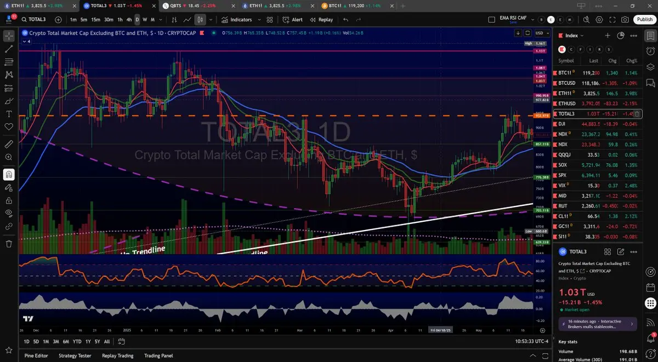Expand the chart style dropdown arrow
Screen dimensions: 658x362
point(211,19)
